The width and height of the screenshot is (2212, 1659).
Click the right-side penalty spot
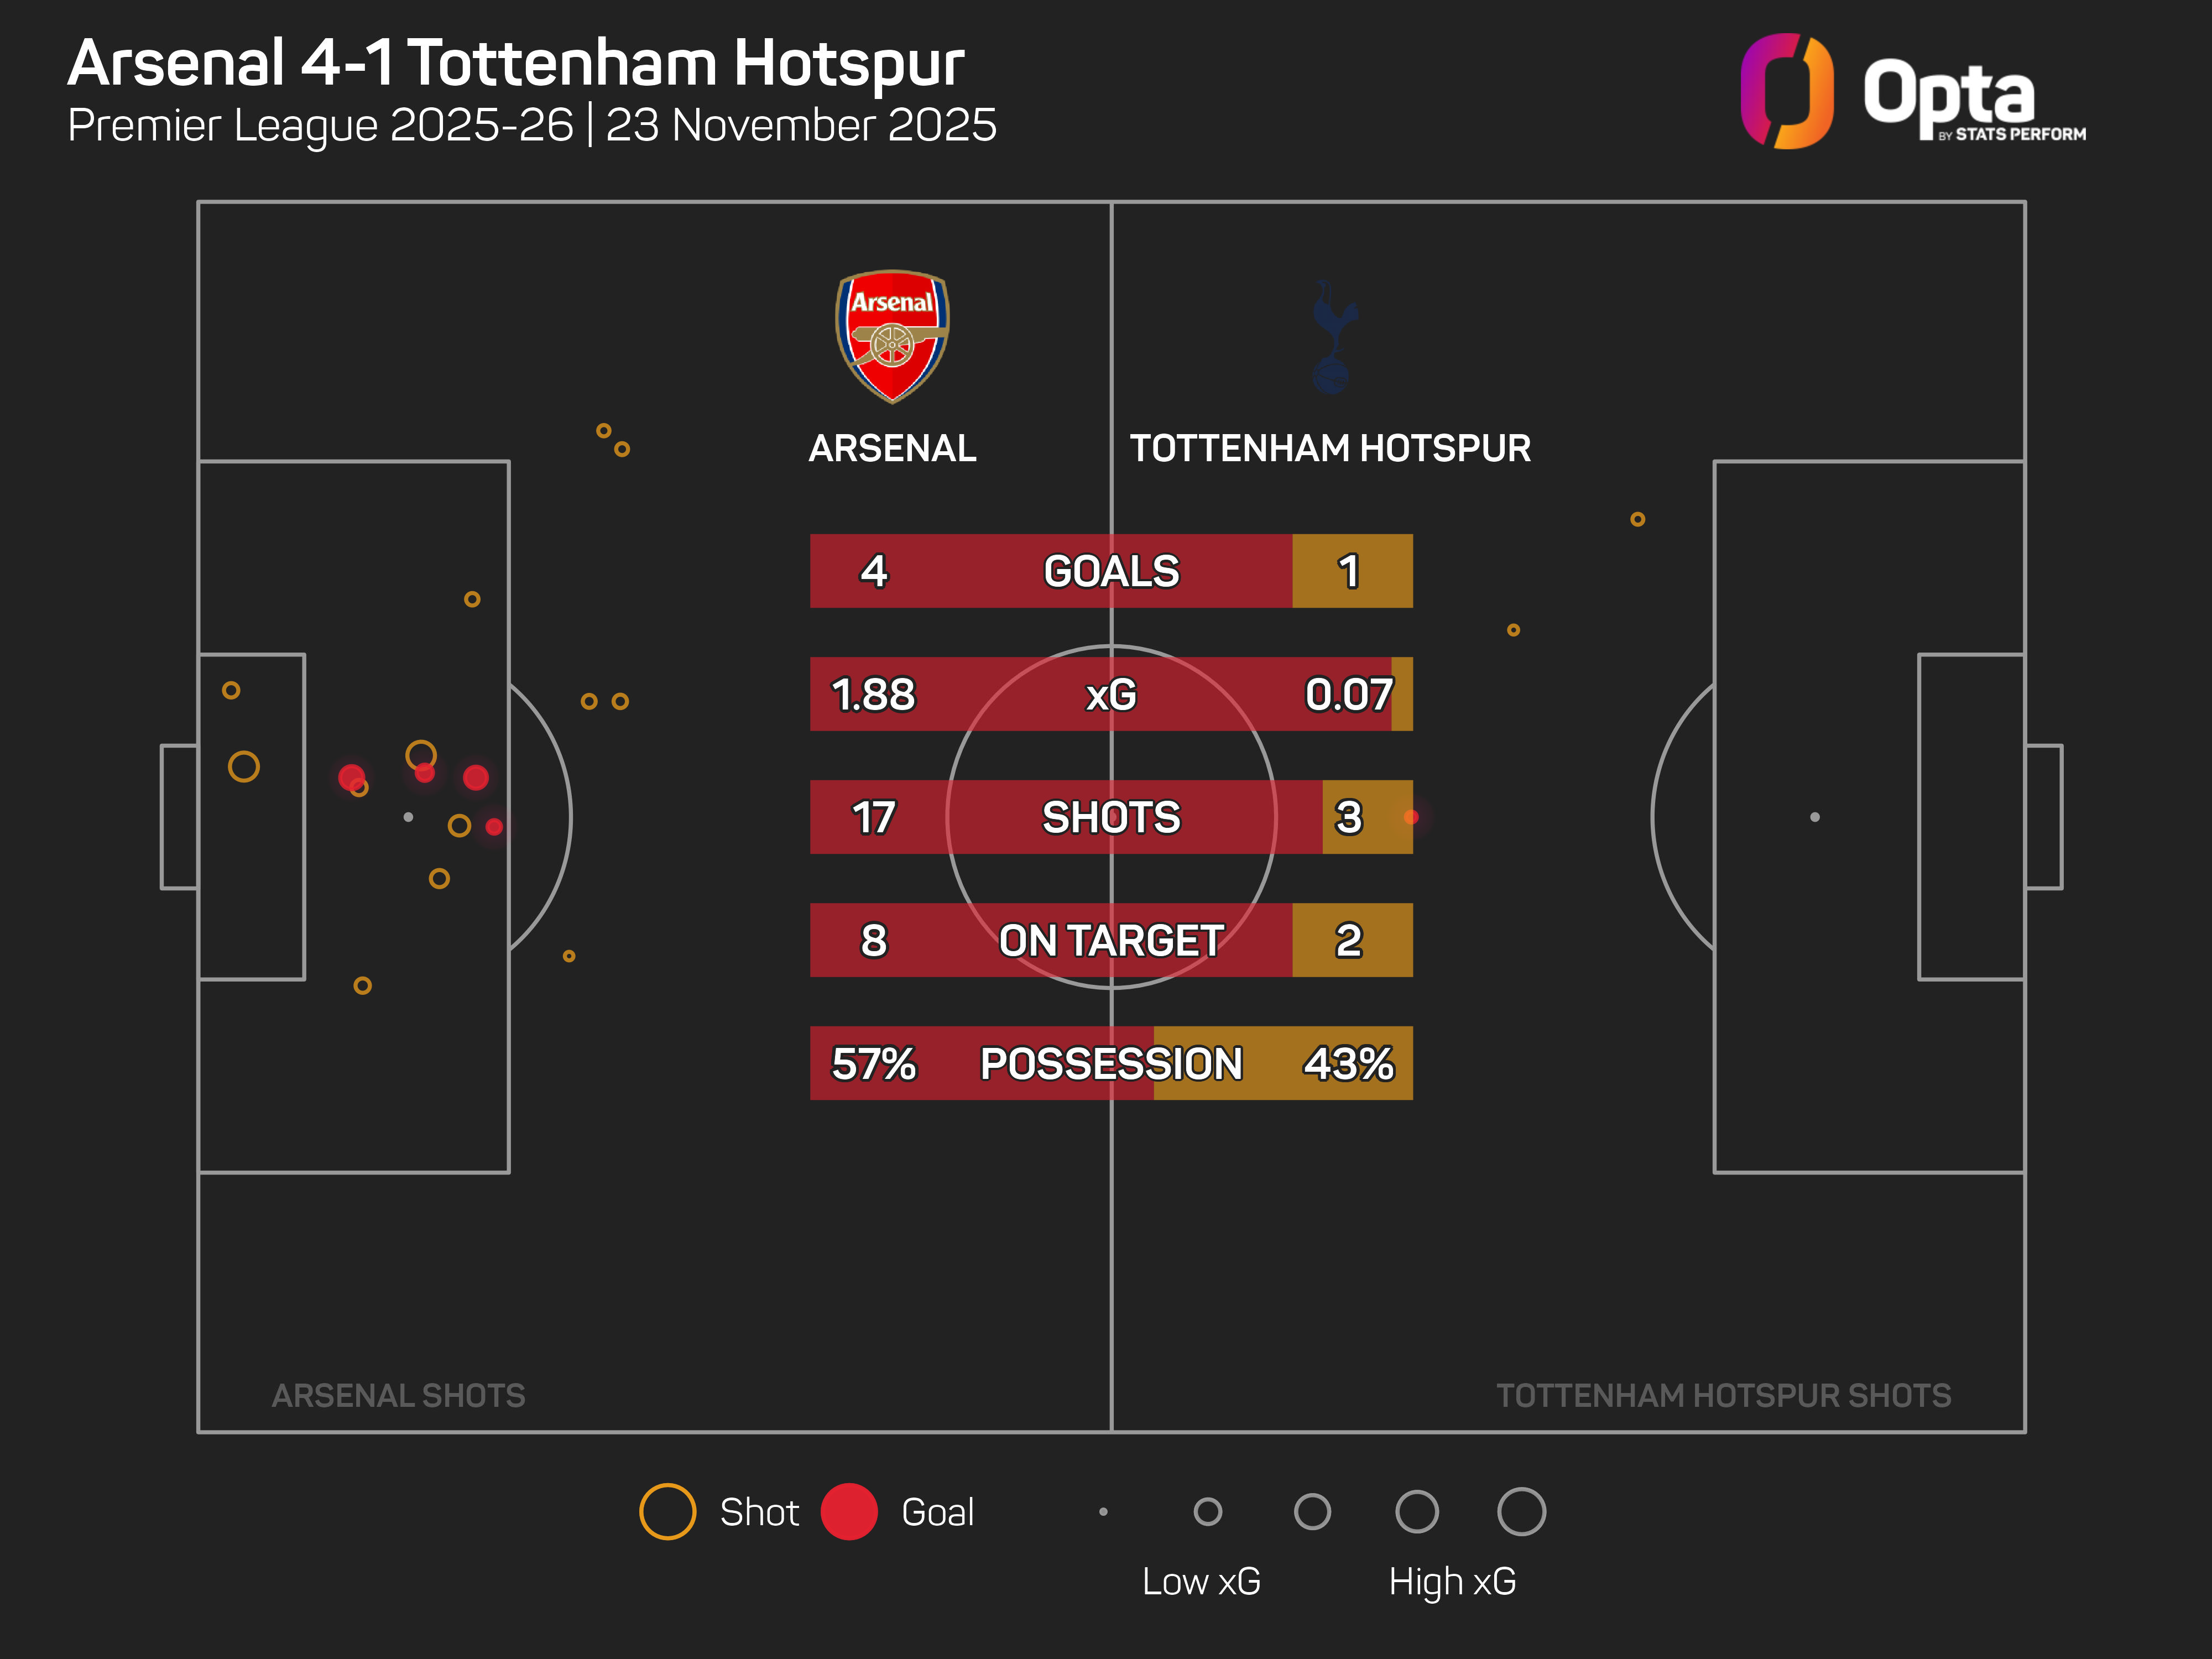1815,817
